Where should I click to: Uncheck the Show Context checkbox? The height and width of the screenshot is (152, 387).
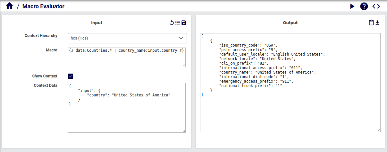point(71,76)
